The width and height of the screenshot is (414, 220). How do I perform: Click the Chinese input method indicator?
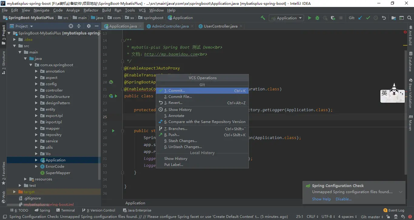pos(384,93)
